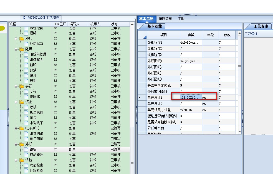Click the 修改 column header
This screenshot has height=174, width=273.
click(x=227, y=35)
